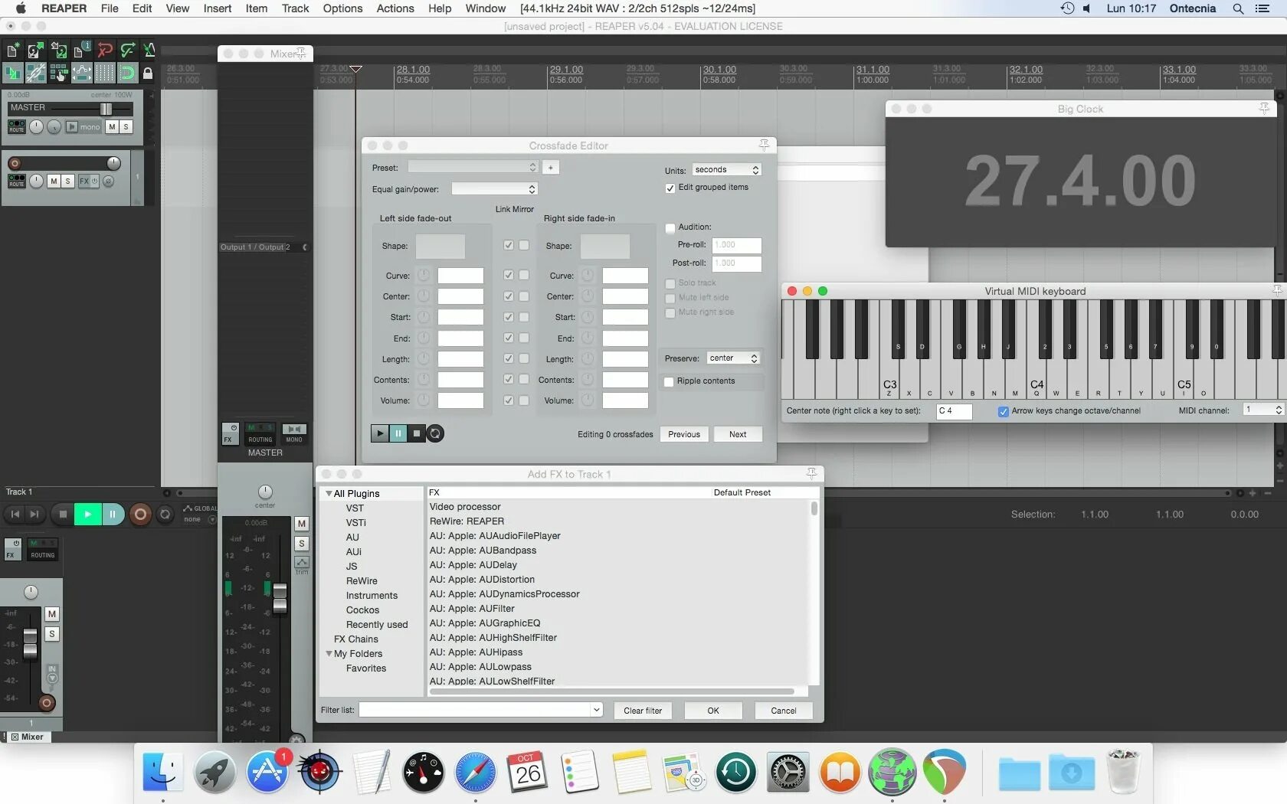1287x804 pixels.
Task: Toggle the locking padlock toolbar icon
Action: pyautogui.click(x=148, y=74)
